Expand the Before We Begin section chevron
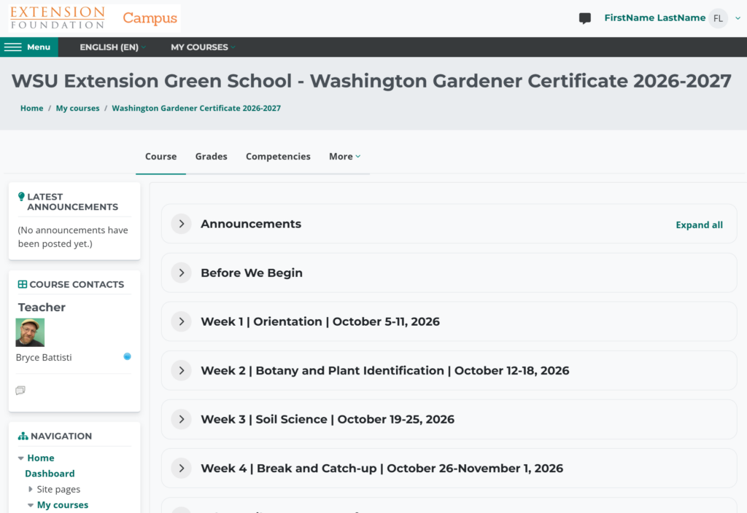Viewport: 747px width, 513px height. click(x=182, y=273)
